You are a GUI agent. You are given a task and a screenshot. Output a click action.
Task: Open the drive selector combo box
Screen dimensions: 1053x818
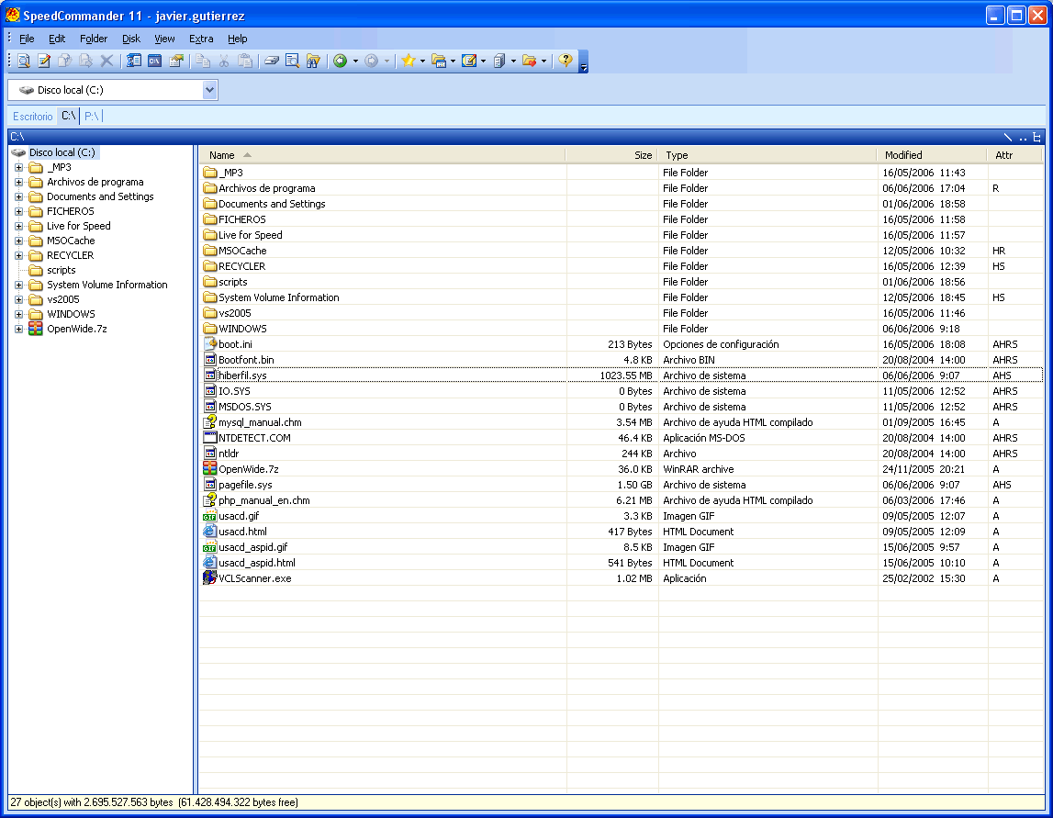[113, 90]
